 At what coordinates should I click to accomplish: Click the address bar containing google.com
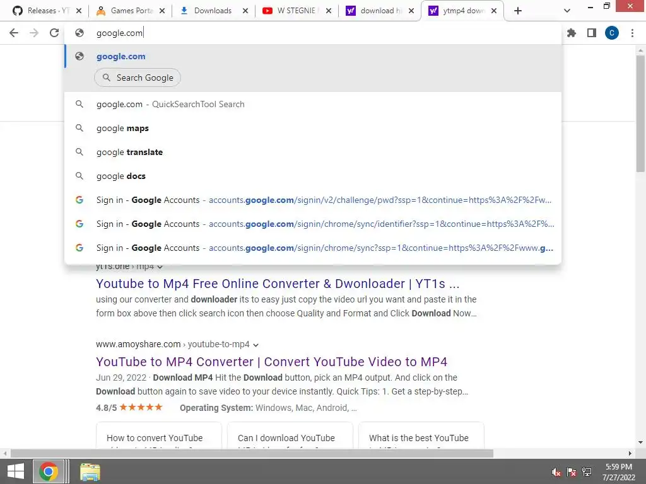point(313,33)
